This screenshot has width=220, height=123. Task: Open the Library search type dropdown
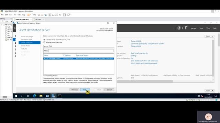click(x=11, y=22)
